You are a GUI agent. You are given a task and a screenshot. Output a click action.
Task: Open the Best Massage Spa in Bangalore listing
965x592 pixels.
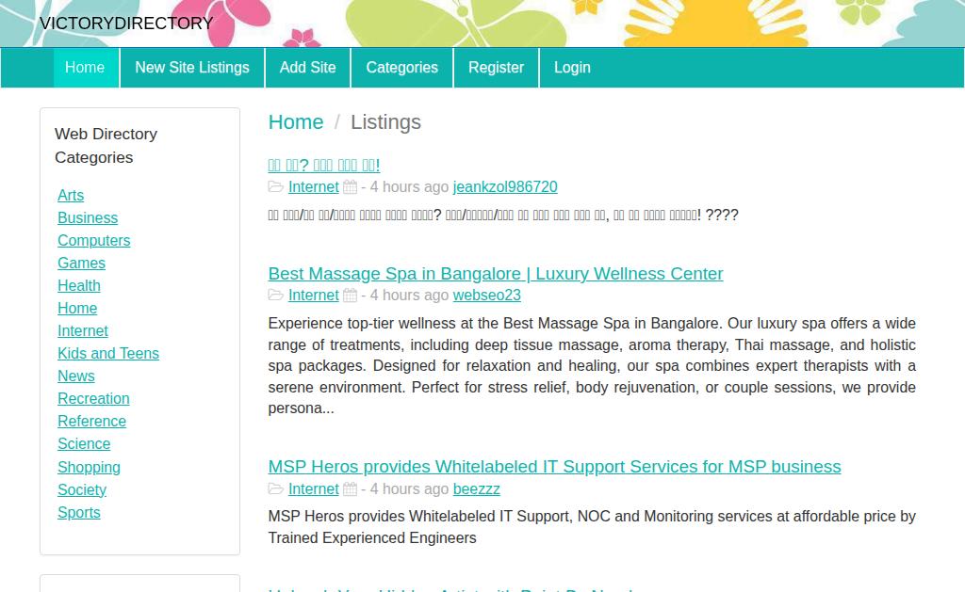point(496,274)
